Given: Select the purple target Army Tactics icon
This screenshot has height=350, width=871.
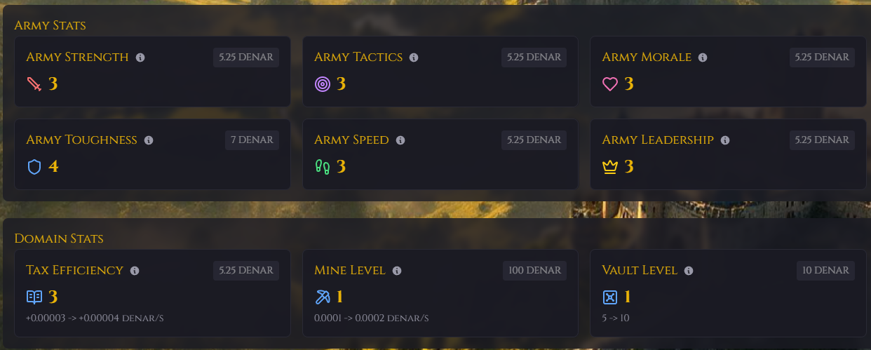Looking at the screenshot, I should click(322, 84).
